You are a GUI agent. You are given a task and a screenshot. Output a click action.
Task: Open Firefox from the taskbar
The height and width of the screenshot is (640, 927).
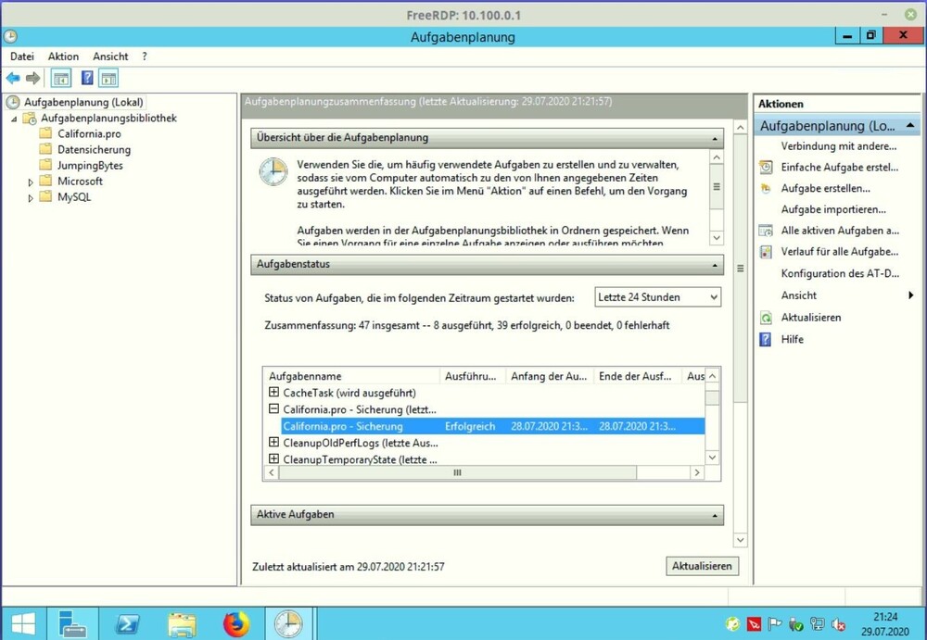(236, 624)
